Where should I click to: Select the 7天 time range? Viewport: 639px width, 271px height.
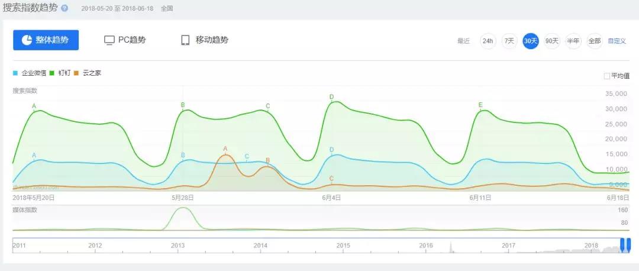509,41
